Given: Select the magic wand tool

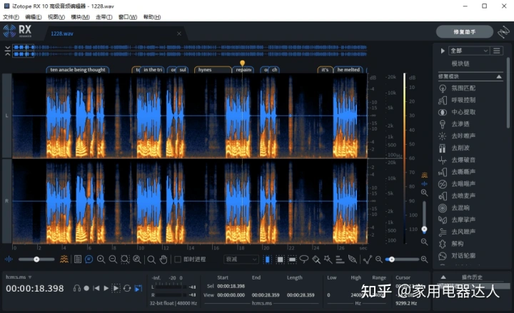Looking at the screenshot, I should click(328, 260).
